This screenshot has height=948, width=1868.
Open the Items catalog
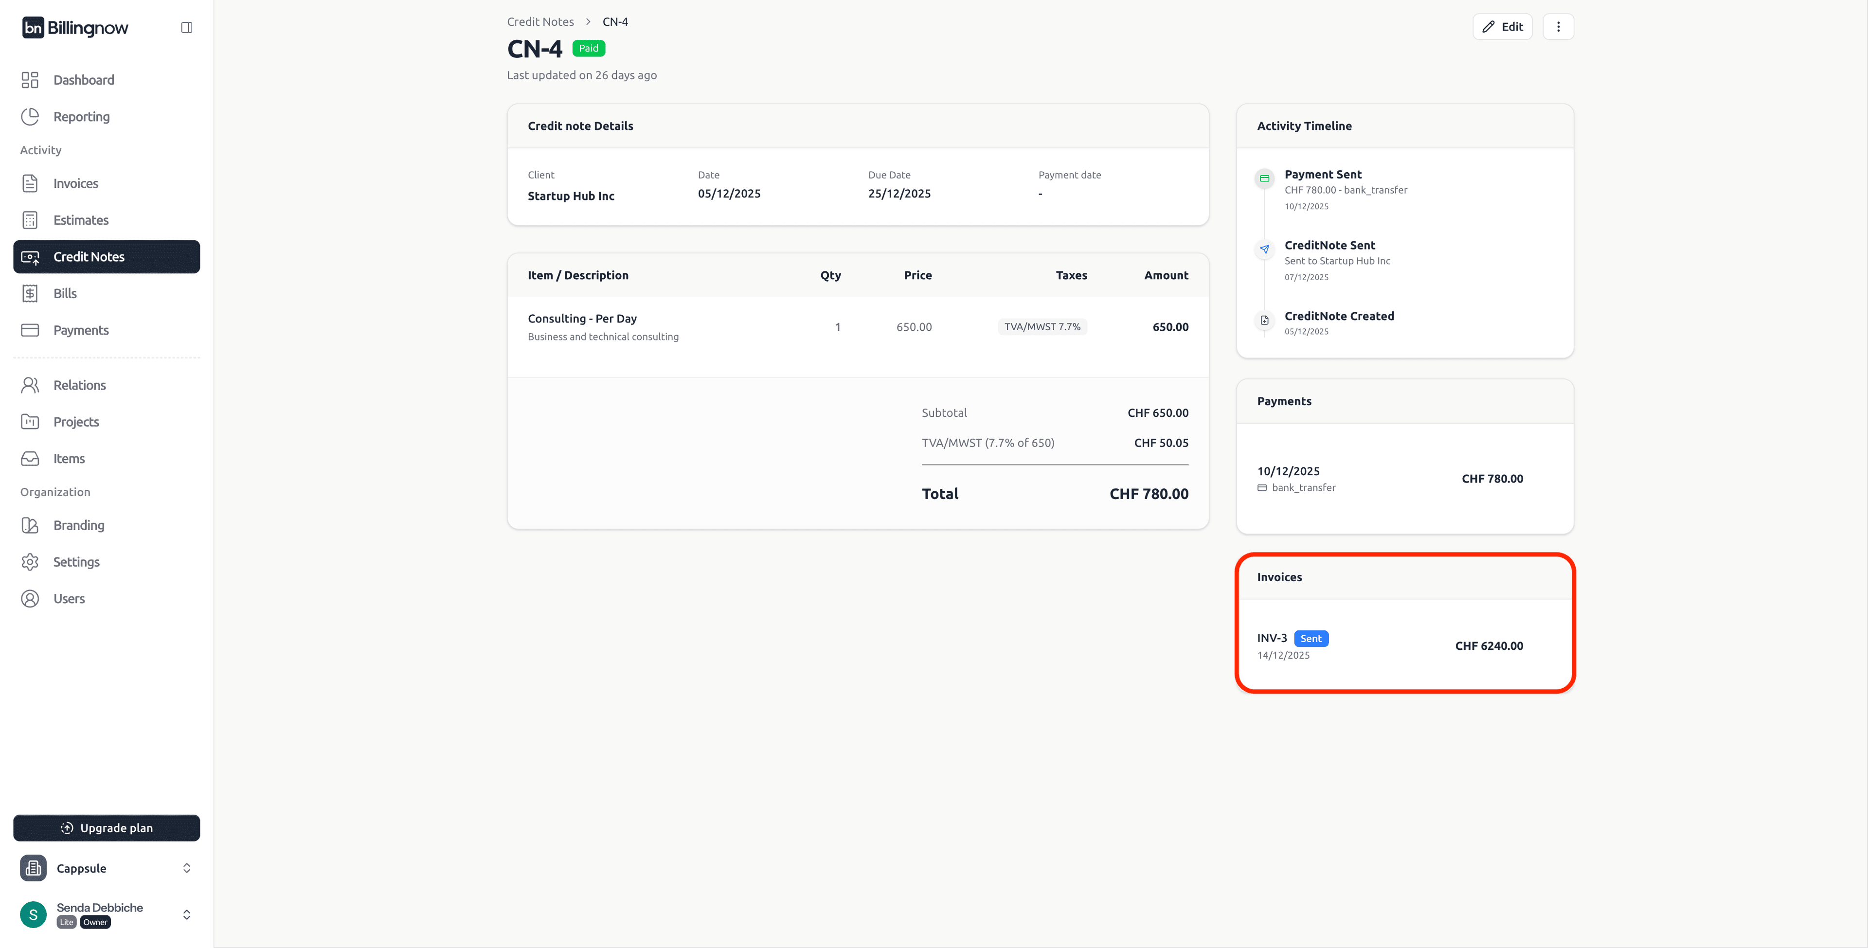tap(69, 458)
